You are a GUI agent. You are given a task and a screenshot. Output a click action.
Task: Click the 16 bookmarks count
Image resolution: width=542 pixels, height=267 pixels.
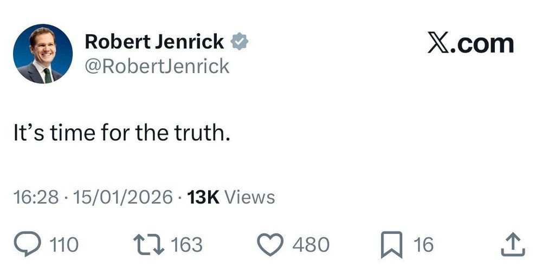pos(423,245)
